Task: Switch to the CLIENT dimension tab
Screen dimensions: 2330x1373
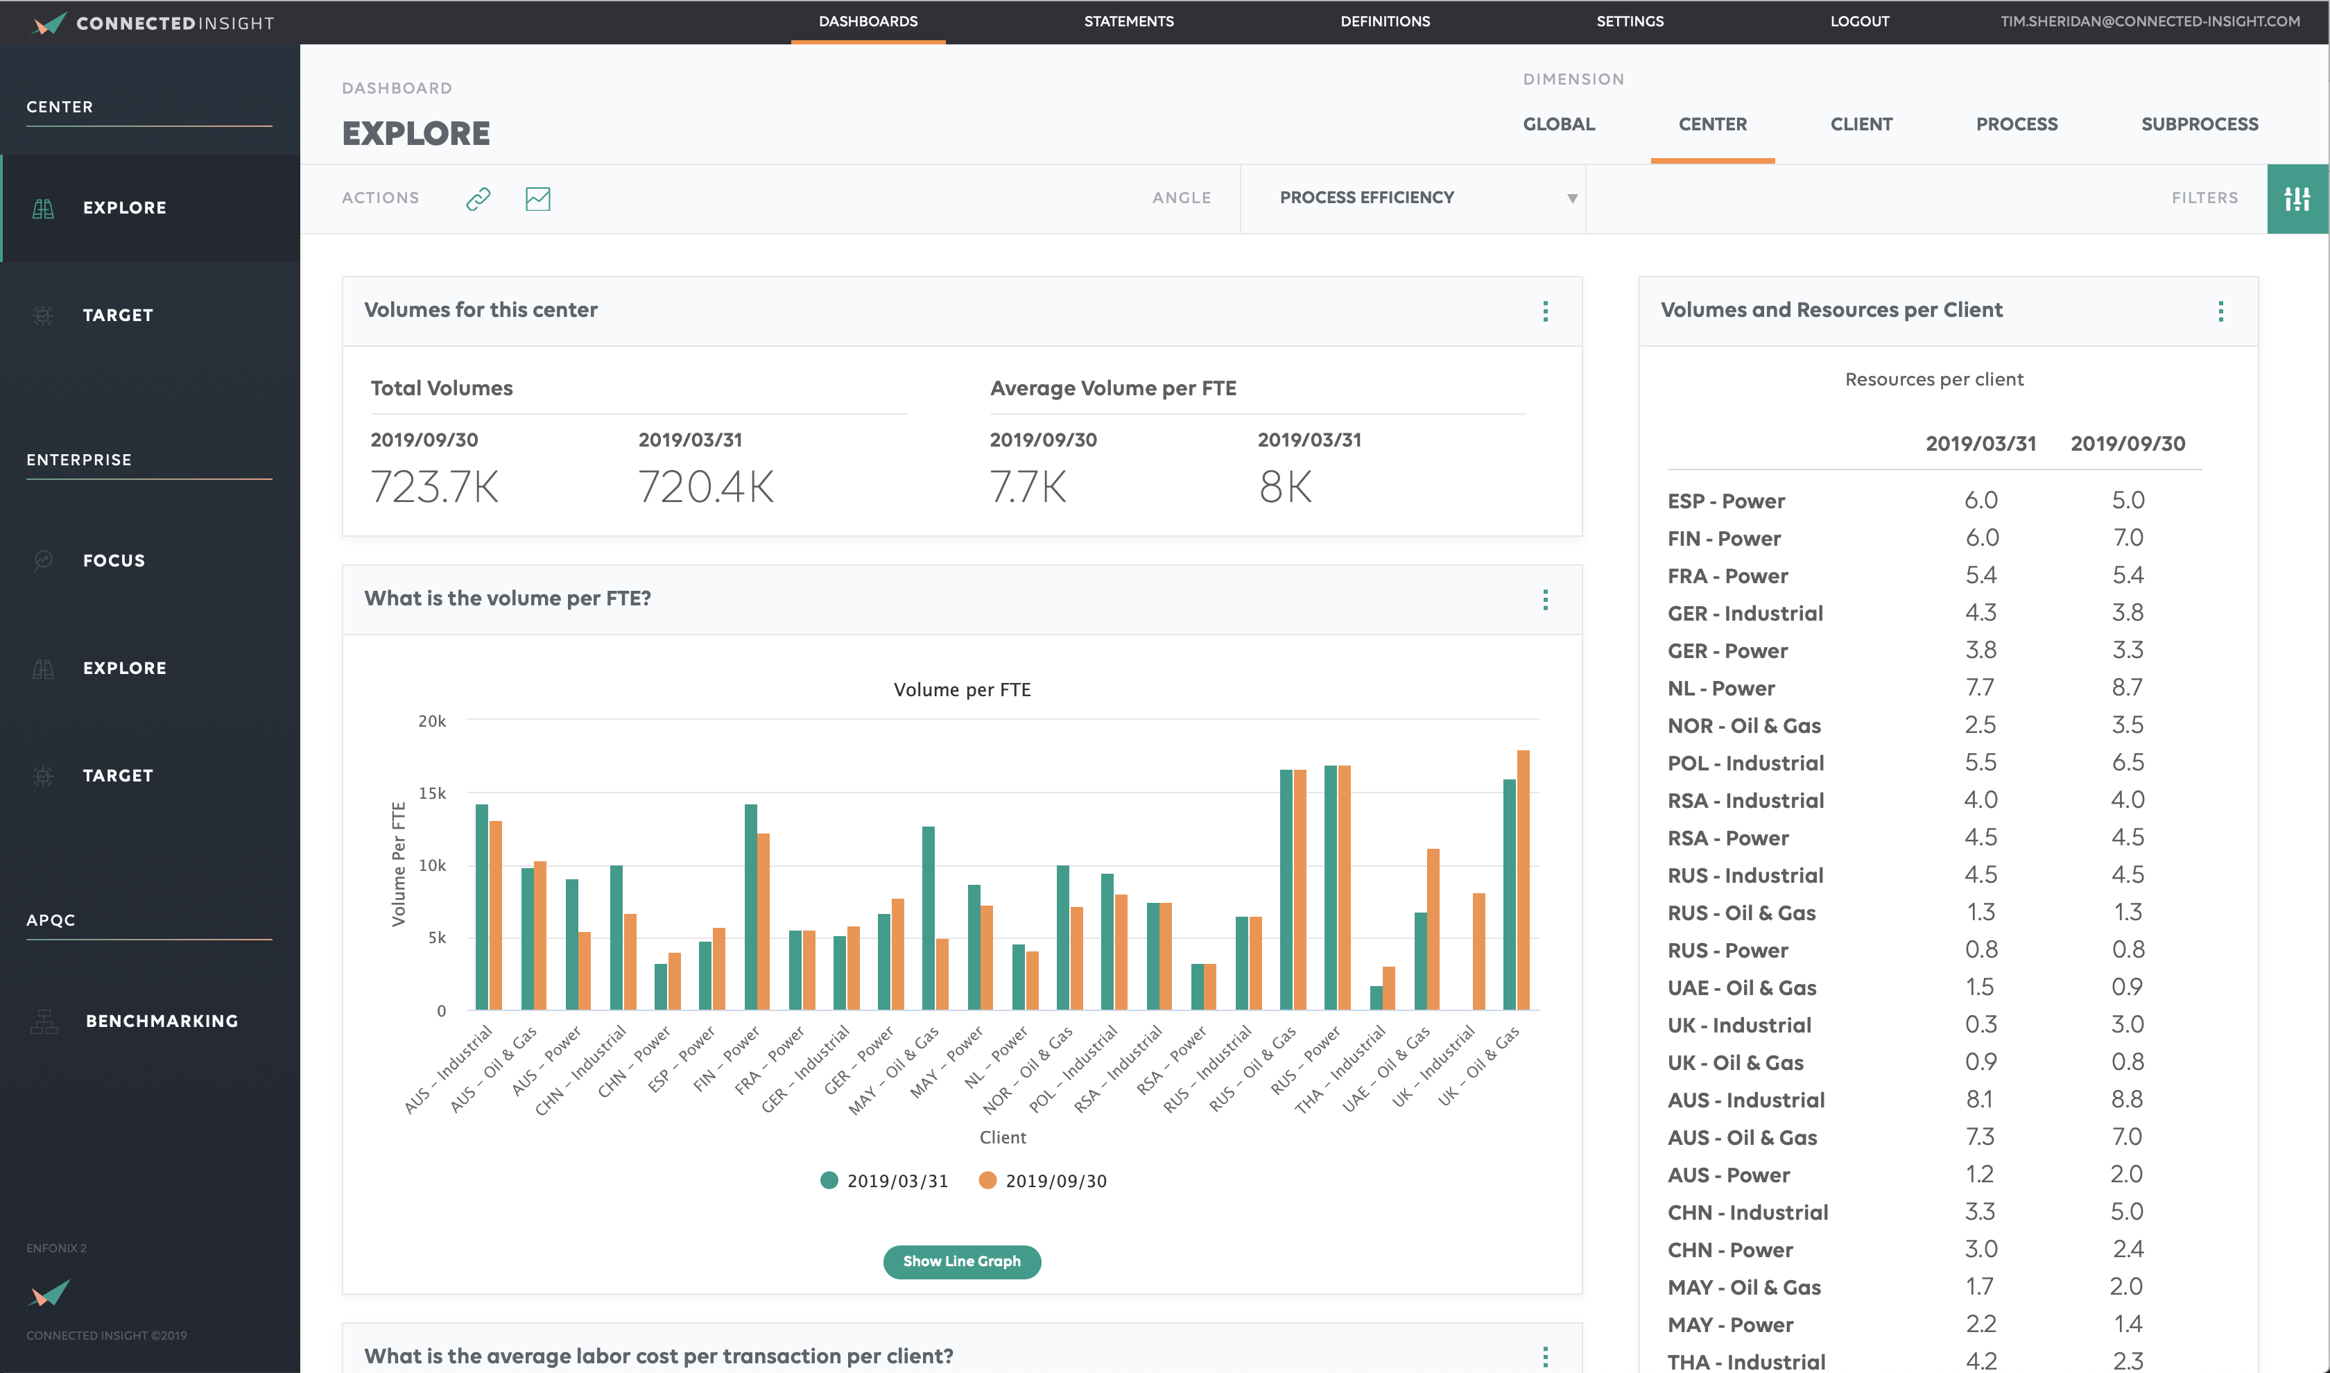Action: (x=1861, y=123)
